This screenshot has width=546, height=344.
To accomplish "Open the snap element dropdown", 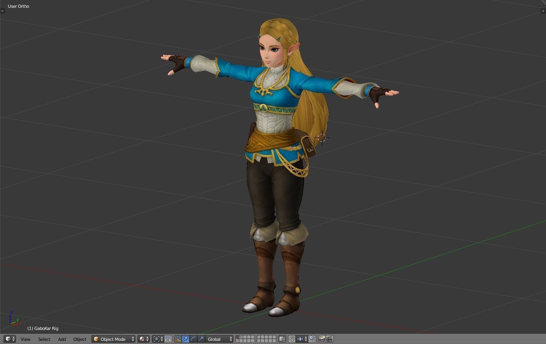I will tap(300, 339).
